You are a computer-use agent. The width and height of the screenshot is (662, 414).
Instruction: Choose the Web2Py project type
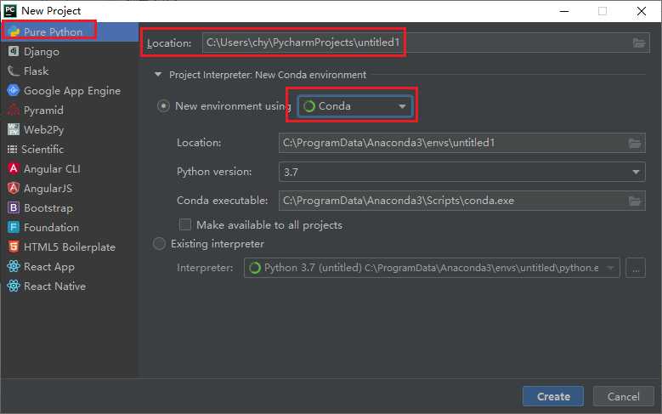coord(70,129)
